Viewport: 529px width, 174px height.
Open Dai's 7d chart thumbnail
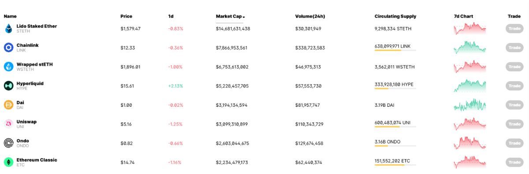(x=470, y=105)
